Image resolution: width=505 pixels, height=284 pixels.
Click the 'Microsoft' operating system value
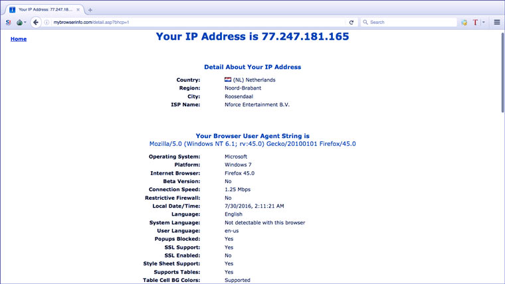[236, 157]
